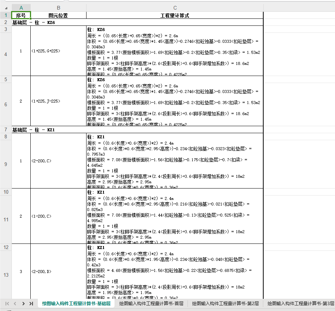This screenshot has width=335, height=311.
Task: Click the 序号 cell for <2-200,D>
Action: tap(21, 272)
